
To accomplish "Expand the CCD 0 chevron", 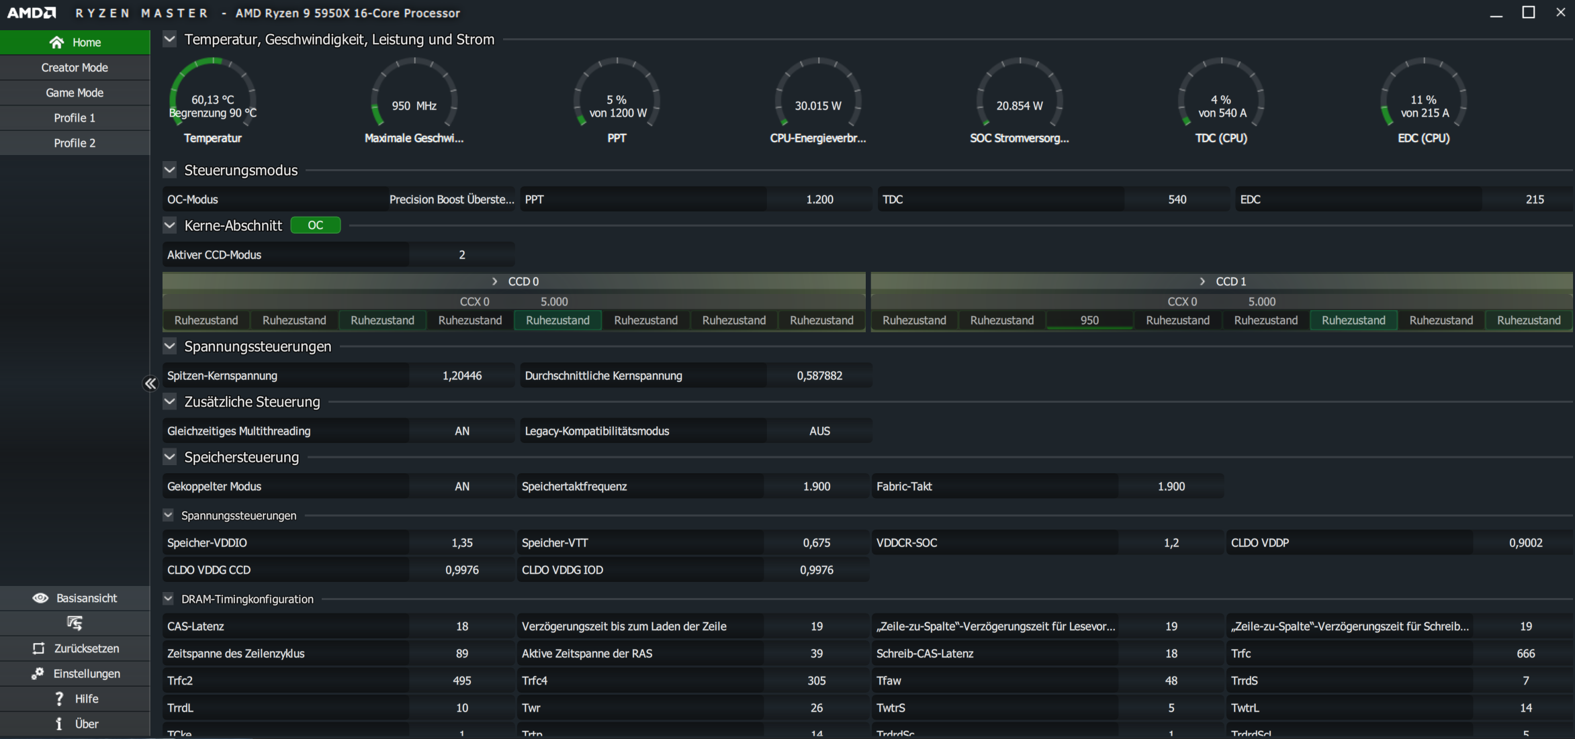I will (495, 281).
